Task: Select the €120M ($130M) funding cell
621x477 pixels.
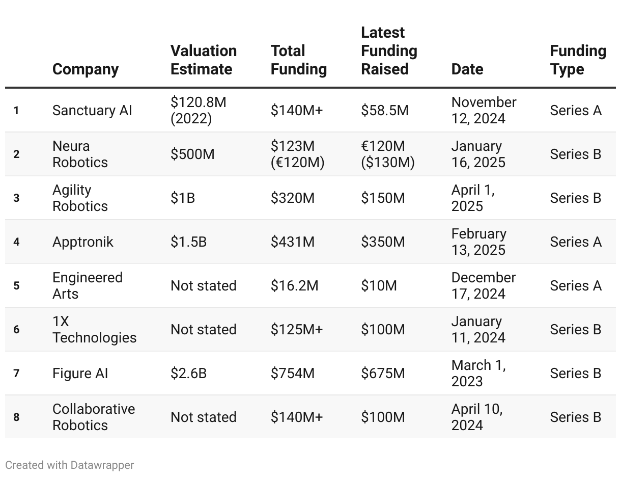Action: (387, 154)
